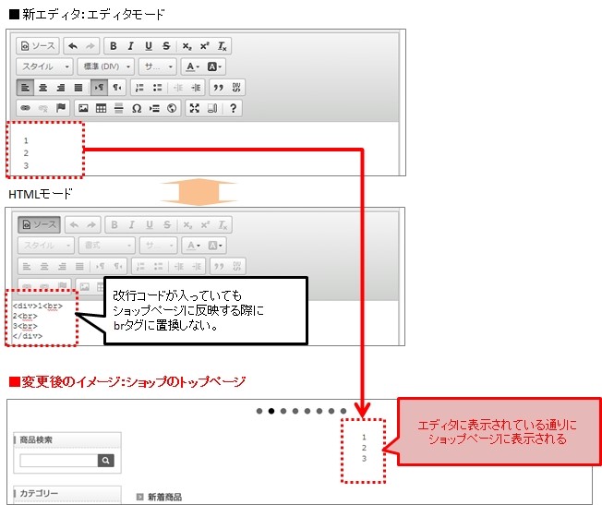Image resolution: width=602 pixels, height=505 pixels.
Task: Insert special character (Ω) in the top editor
Action: click(x=136, y=108)
